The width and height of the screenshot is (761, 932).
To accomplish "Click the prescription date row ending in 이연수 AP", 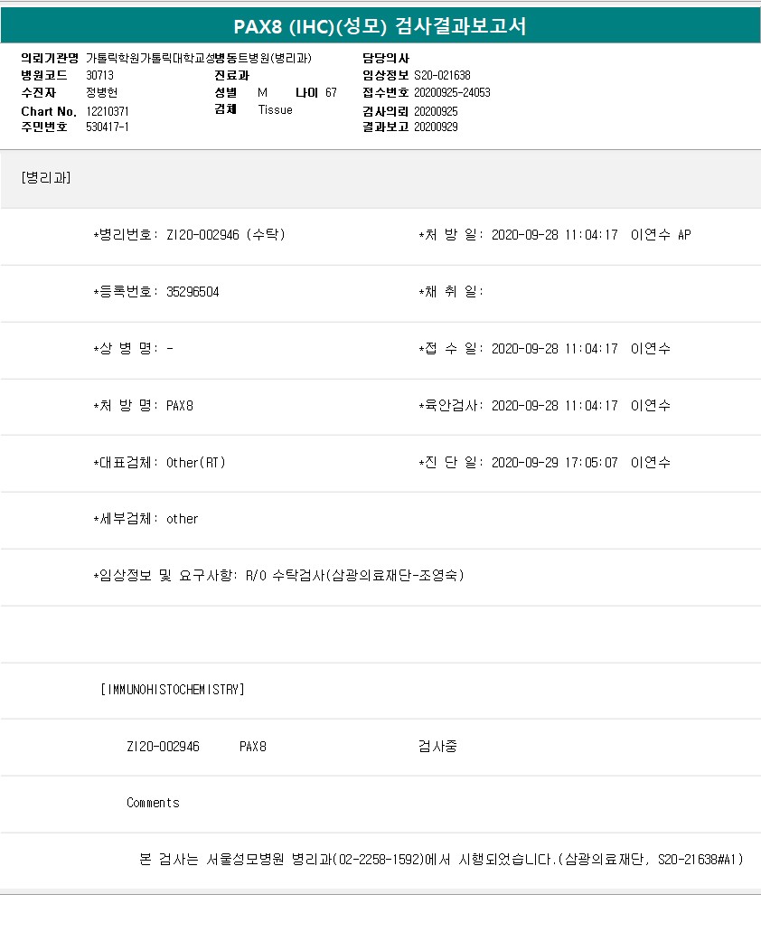I will 555,235.
